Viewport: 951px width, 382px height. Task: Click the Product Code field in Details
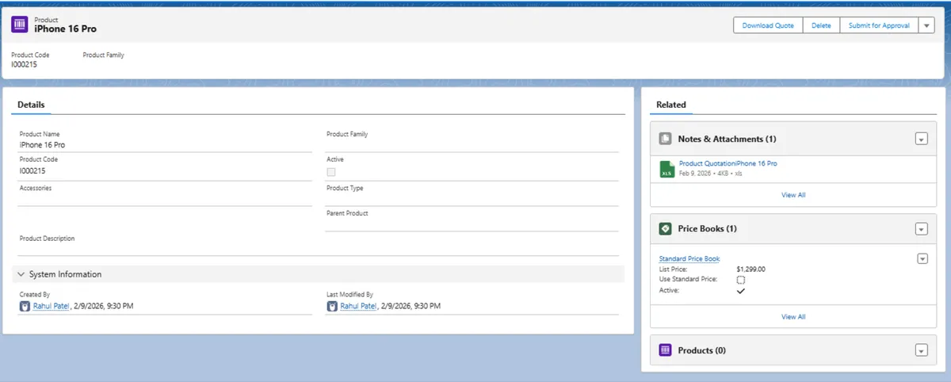click(166, 166)
